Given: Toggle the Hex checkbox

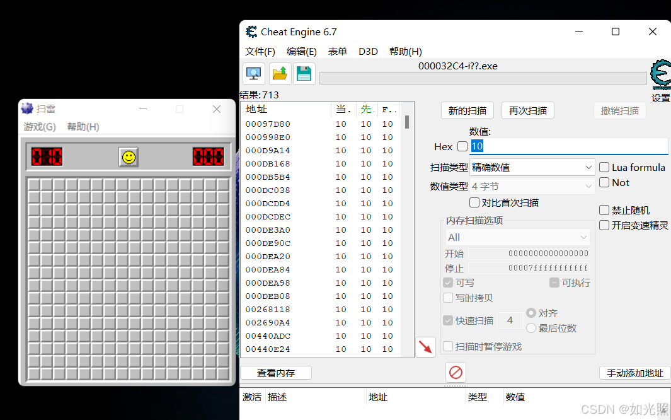Looking at the screenshot, I should click(462, 146).
